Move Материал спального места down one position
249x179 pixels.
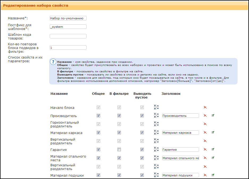tap(158, 159)
